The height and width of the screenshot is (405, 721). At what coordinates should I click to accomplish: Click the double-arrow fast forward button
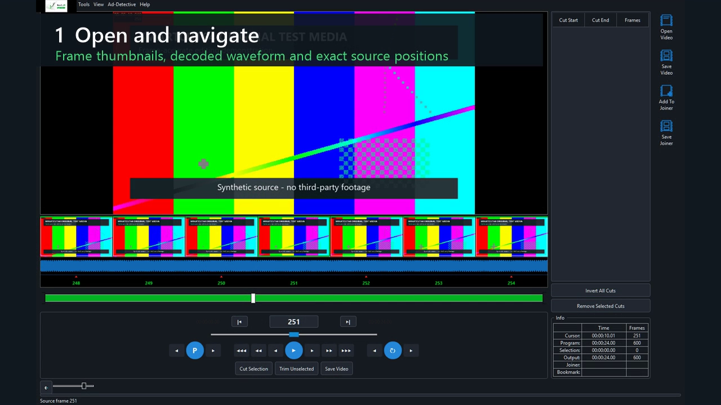click(x=329, y=350)
